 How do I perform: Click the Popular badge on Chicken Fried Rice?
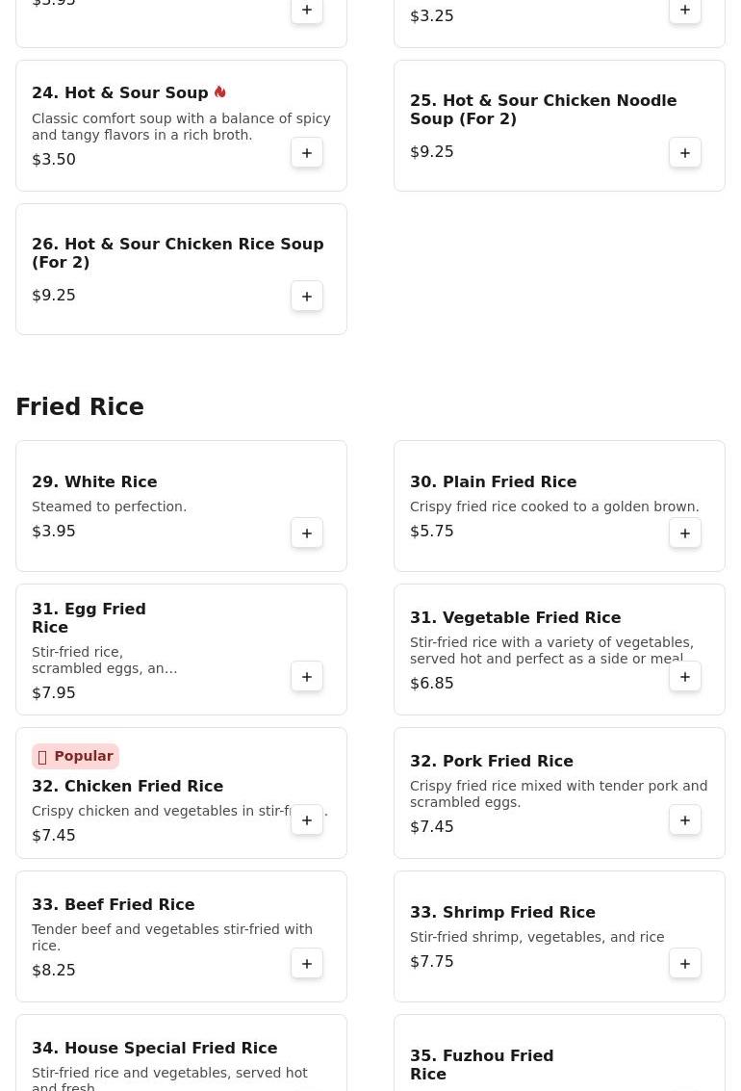[x=75, y=756]
